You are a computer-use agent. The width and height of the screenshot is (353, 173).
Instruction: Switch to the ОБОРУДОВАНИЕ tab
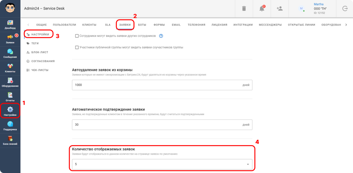331,25
